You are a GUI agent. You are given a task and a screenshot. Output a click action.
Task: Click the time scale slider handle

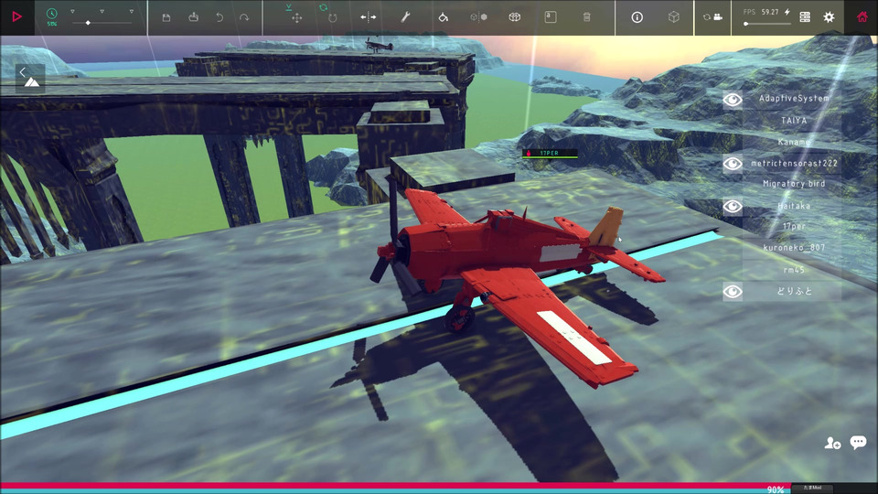click(88, 23)
